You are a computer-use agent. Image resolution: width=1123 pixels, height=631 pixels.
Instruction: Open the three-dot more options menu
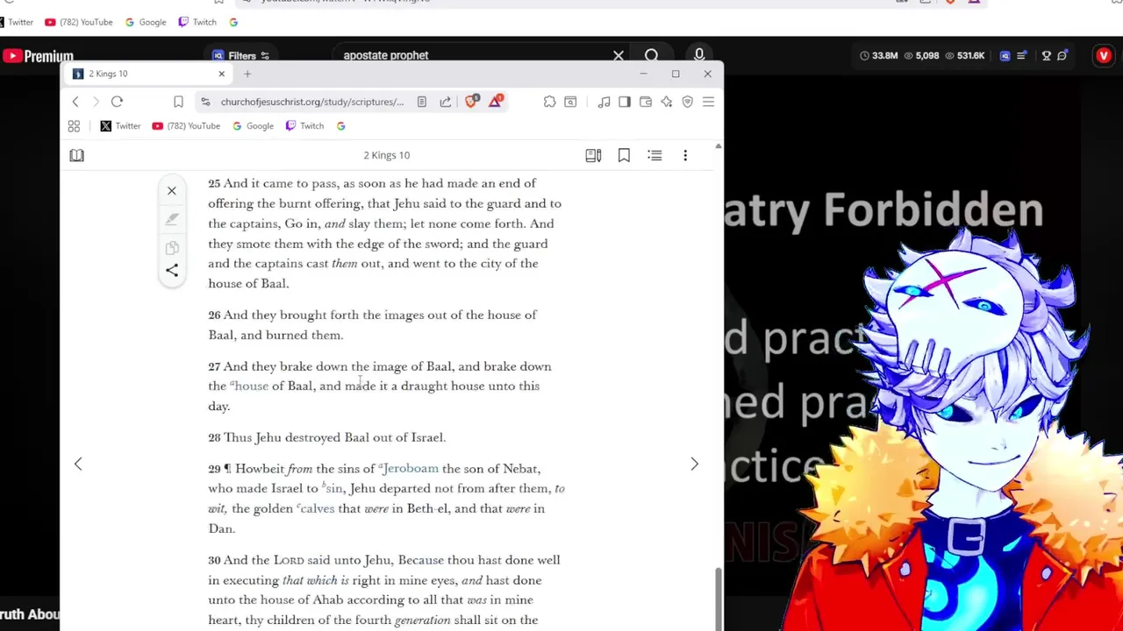(685, 155)
